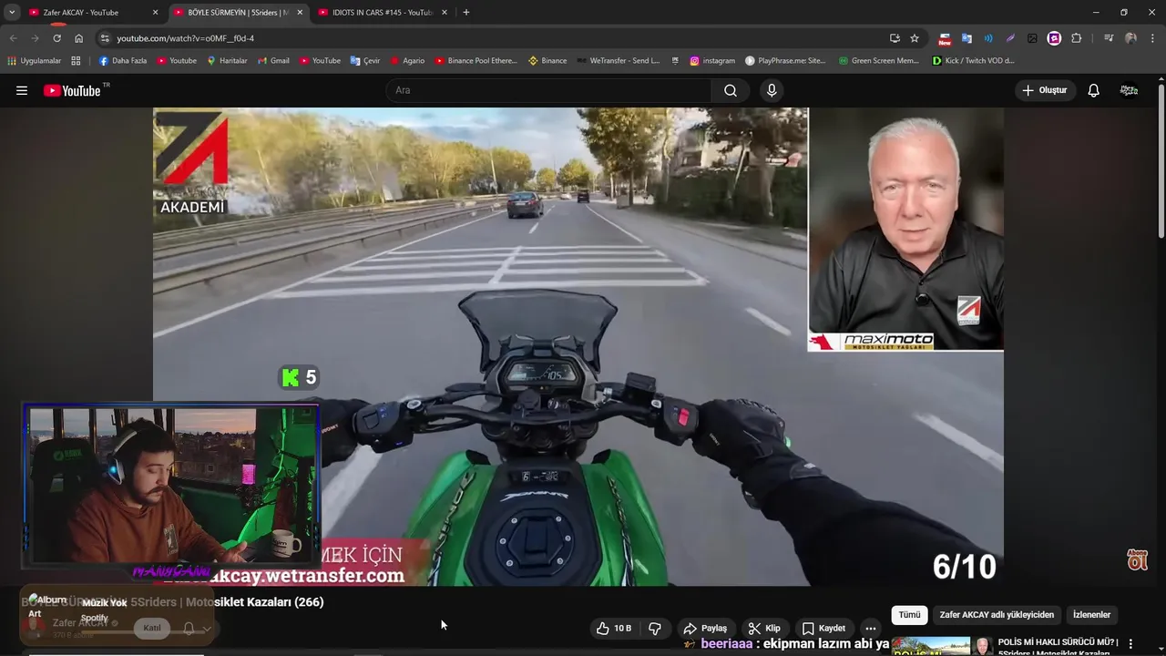Open Chrome profile avatar in toolbar
The width and height of the screenshot is (1166, 656).
click(x=1130, y=38)
